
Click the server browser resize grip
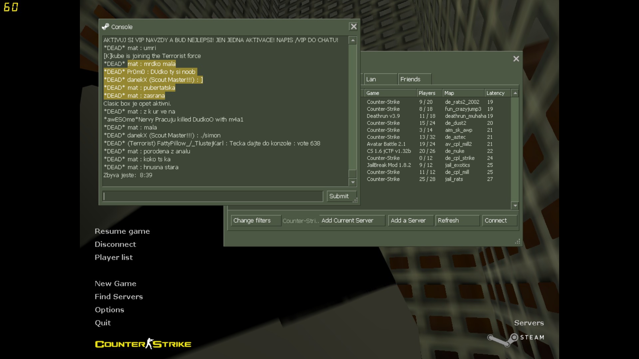pyautogui.click(x=518, y=242)
